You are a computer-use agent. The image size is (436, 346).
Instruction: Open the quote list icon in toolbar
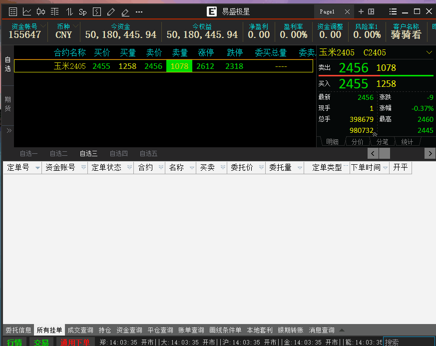point(13,11)
